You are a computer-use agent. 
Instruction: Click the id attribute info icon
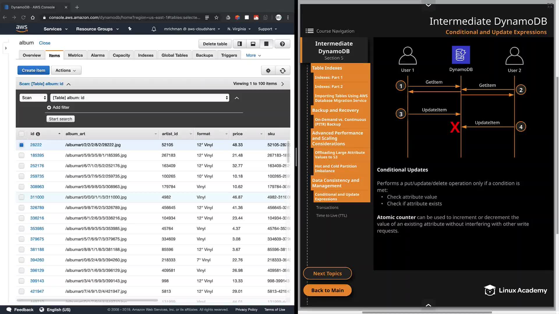[38, 134]
